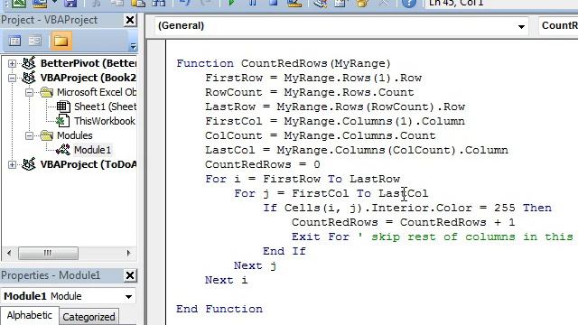Click the Project panel horizontal scrollbar thumb

click(x=48, y=253)
